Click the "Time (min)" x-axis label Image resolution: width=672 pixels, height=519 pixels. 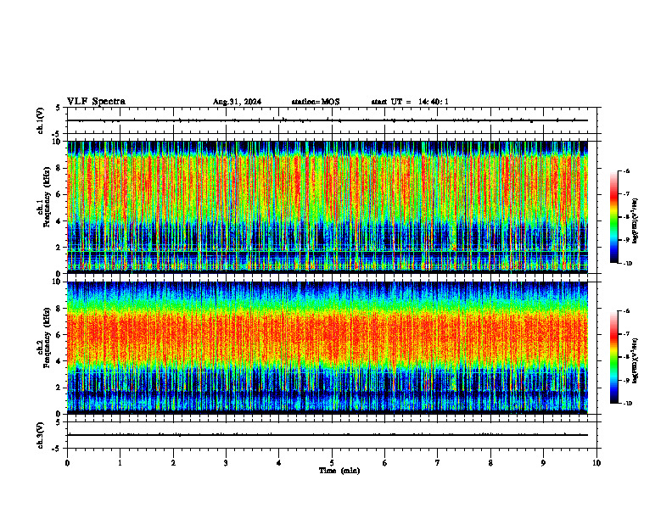click(x=339, y=471)
